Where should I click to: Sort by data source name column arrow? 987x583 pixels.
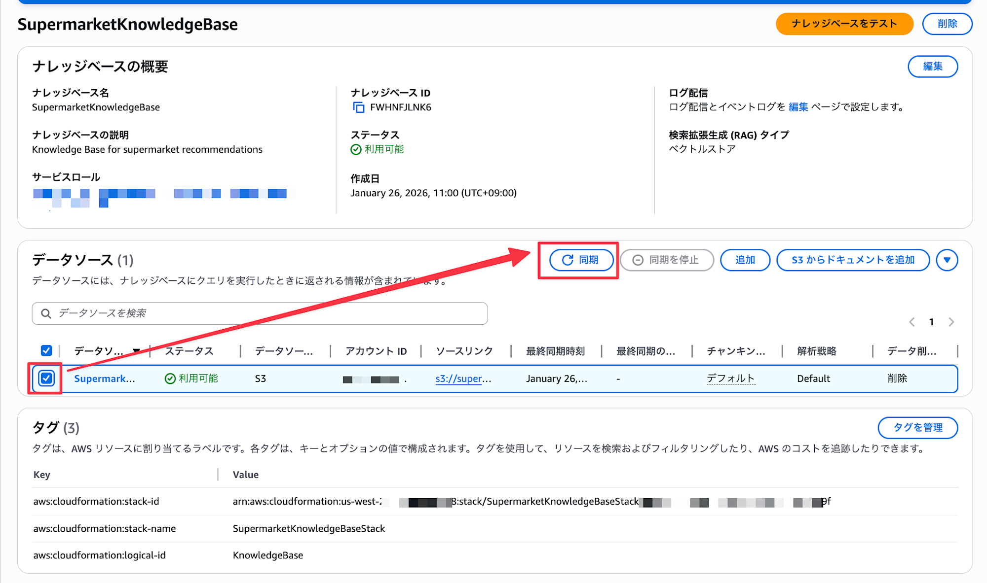pos(137,351)
